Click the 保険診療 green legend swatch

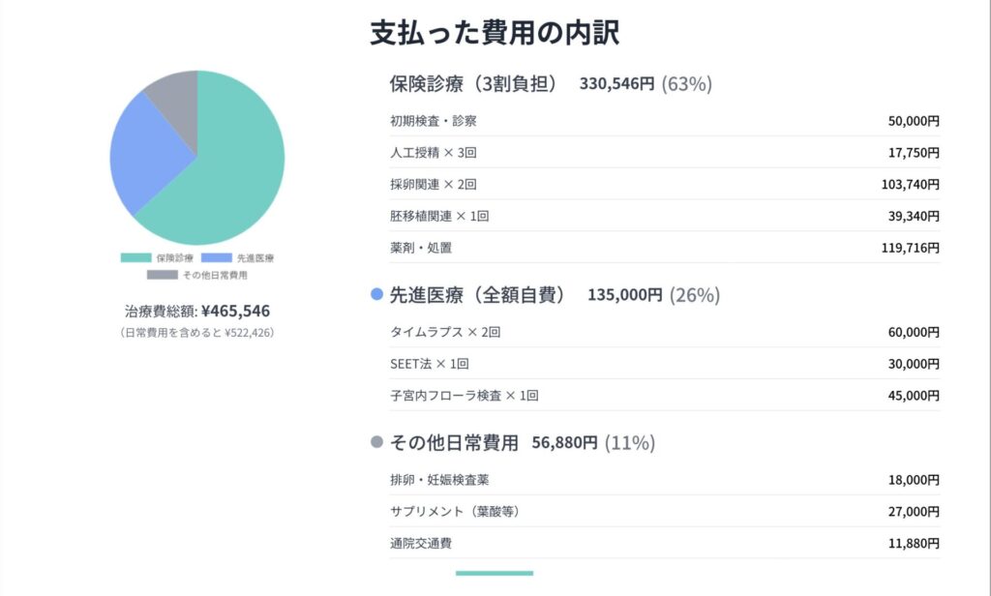(x=135, y=258)
